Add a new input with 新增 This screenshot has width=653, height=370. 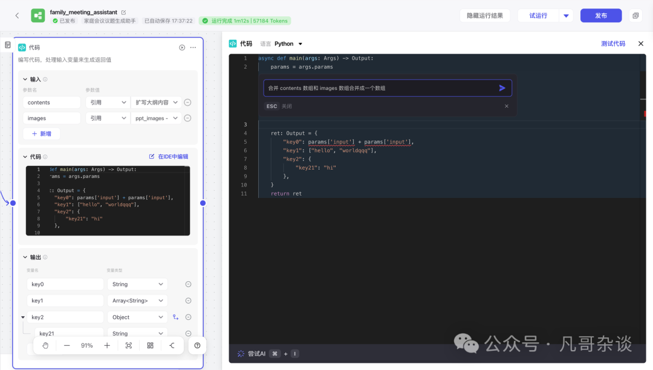pyautogui.click(x=42, y=134)
